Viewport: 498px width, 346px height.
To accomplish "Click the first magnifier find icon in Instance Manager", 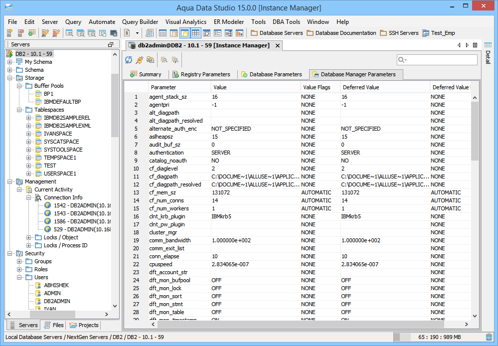I will [x=164, y=60].
